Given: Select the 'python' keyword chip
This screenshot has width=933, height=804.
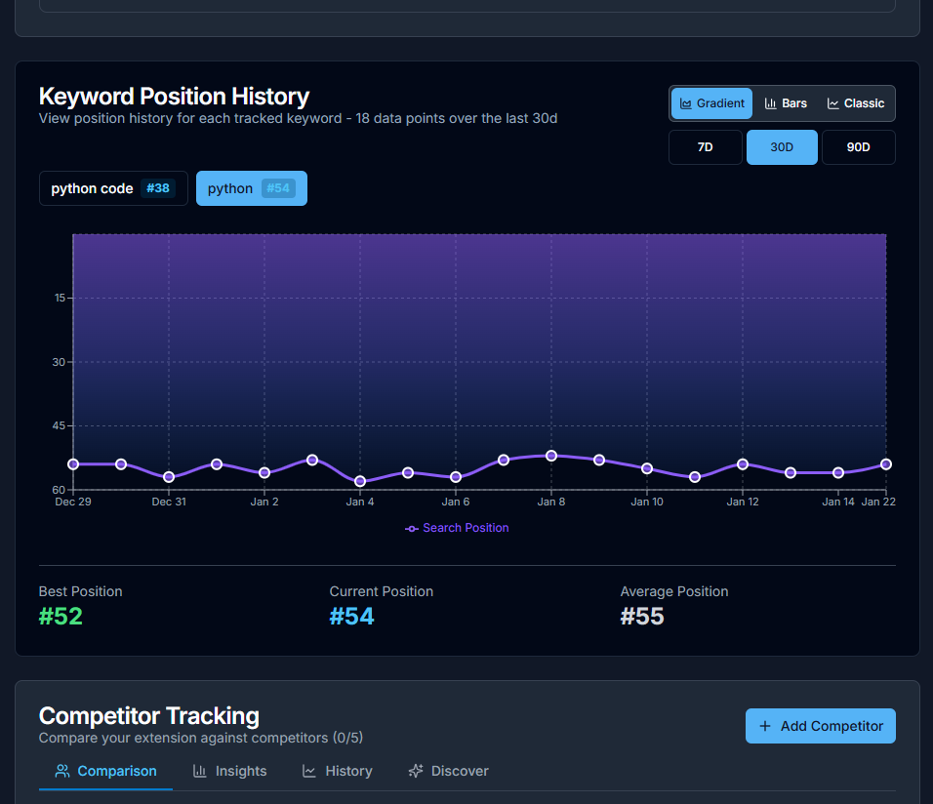Looking at the screenshot, I should click(x=251, y=188).
